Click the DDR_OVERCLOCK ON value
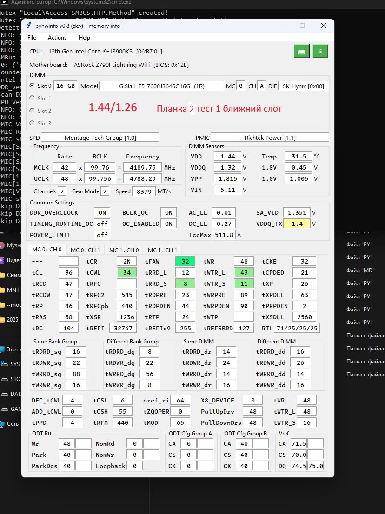 [102, 212]
